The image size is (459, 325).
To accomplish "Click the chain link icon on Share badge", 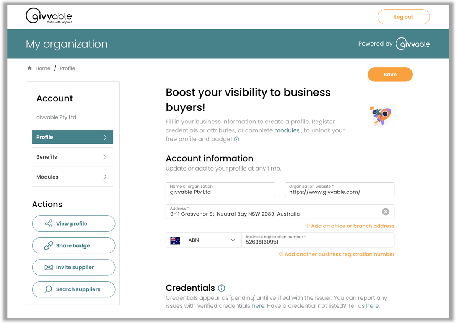I will [x=49, y=245].
